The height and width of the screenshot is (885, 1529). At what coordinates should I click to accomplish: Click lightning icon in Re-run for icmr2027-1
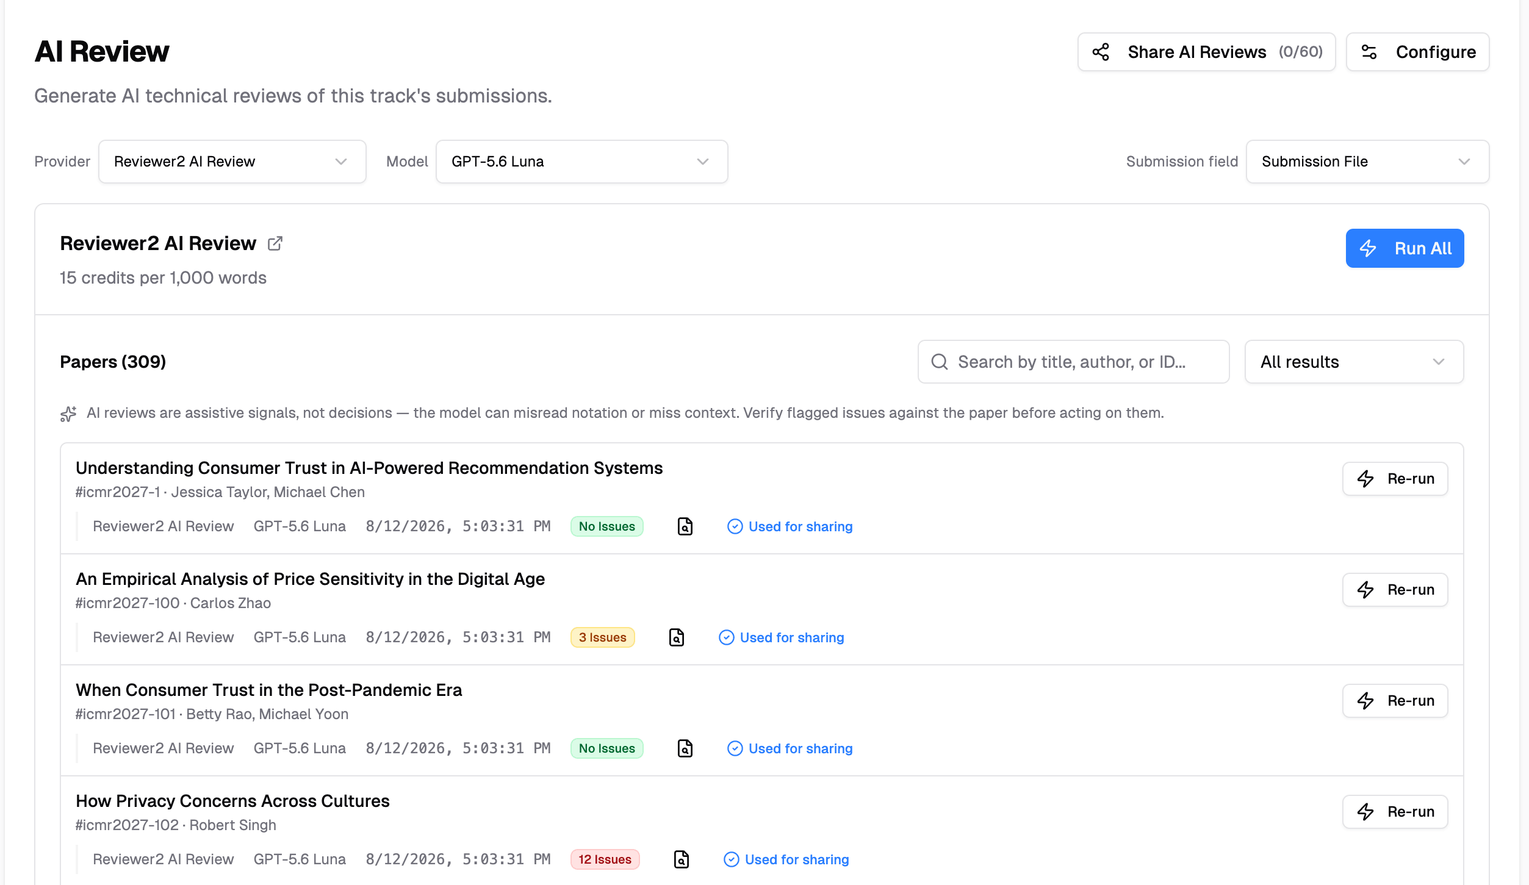tap(1365, 479)
